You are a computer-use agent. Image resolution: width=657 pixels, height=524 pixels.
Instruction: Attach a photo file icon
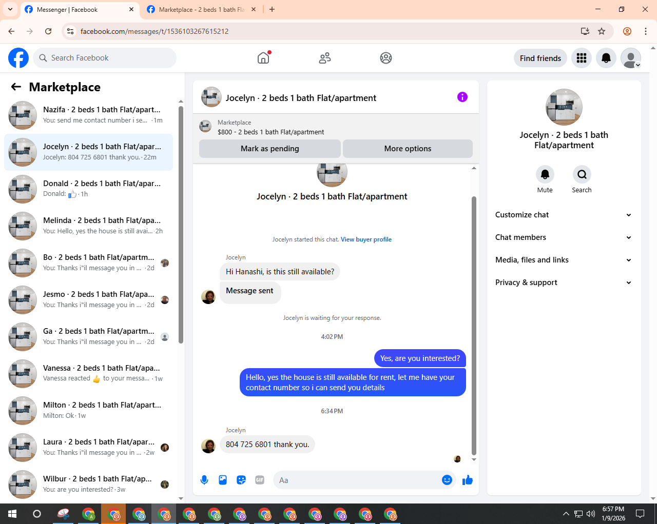click(223, 480)
